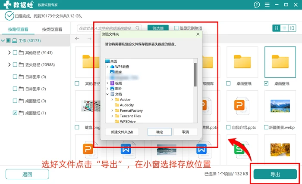Go back with the left arrow icon
The image size is (302, 184).
point(77,39)
